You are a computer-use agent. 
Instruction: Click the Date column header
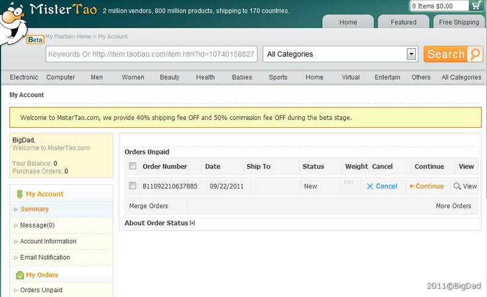tap(212, 167)
